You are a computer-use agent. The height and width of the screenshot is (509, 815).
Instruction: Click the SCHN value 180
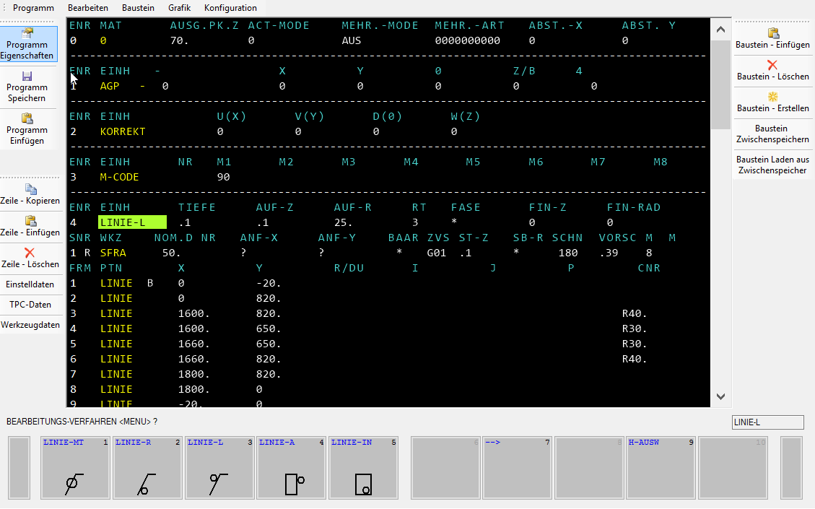coord(568,253)
